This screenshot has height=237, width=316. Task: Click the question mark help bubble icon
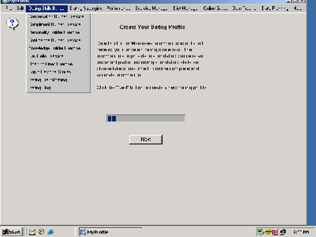[x=13, y=24]
